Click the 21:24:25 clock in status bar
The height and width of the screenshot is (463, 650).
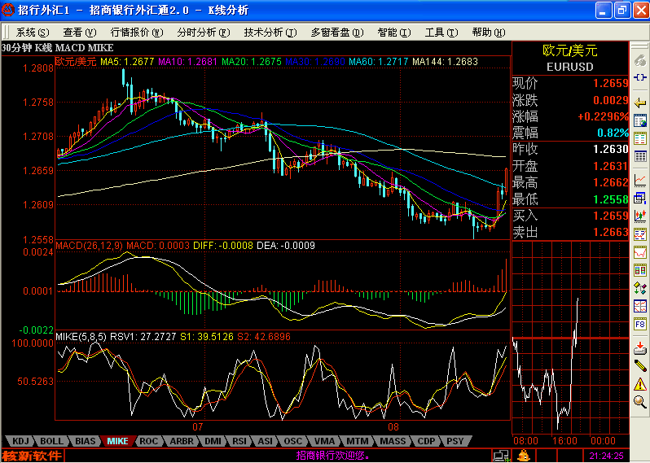pos(607,456)
